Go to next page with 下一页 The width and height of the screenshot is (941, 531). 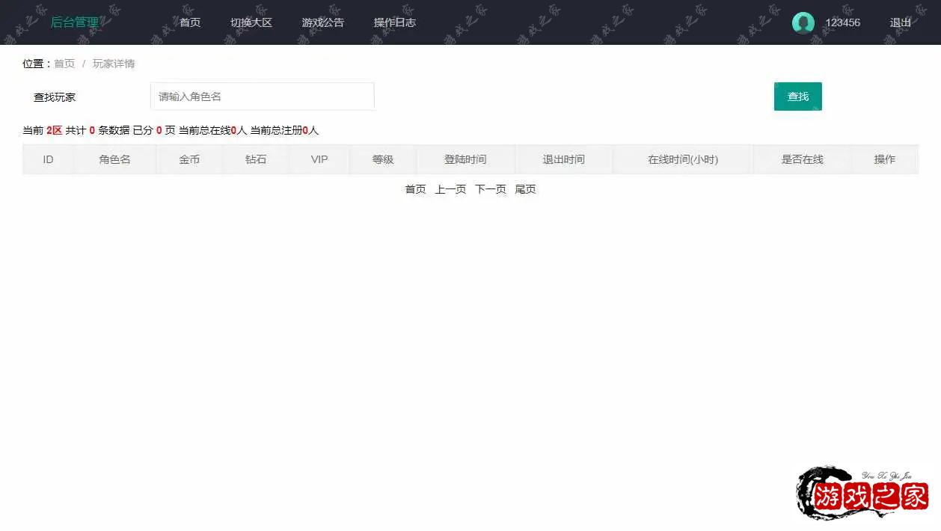click(x=491, y=189)
